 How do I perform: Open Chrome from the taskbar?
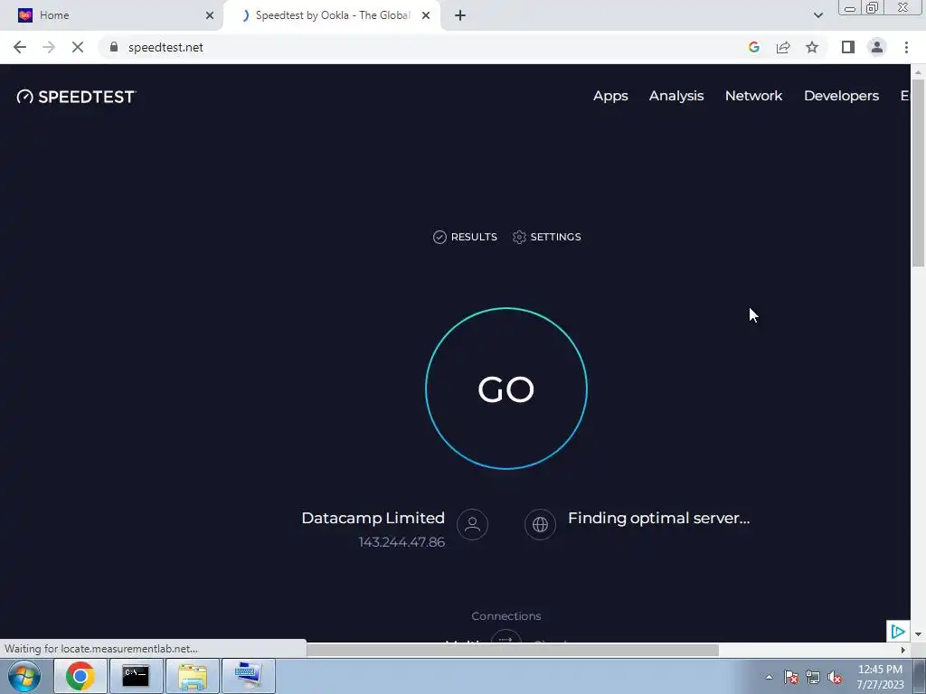pos(80,676)
